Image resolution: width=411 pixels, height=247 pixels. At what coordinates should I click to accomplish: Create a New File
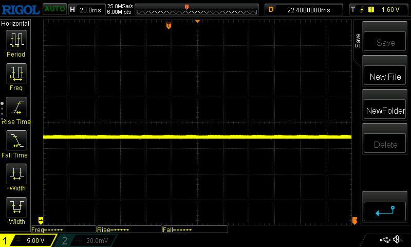pos(385,76)
